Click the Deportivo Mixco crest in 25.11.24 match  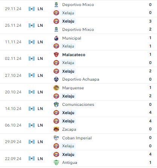coord(56,29)
